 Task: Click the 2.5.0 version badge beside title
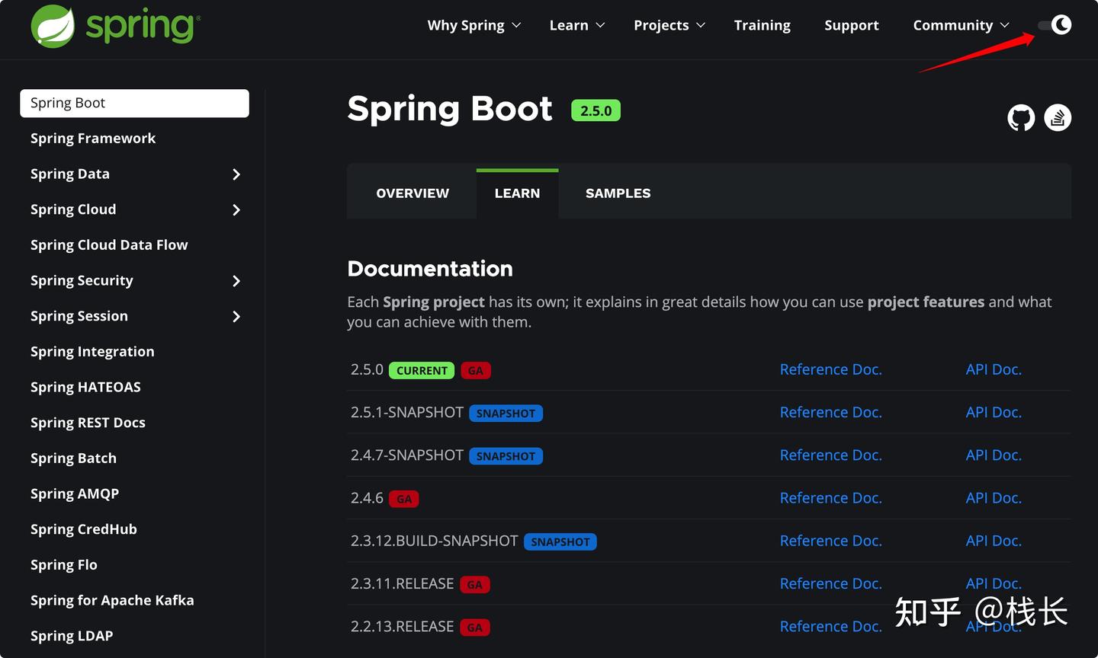[596, 110]
